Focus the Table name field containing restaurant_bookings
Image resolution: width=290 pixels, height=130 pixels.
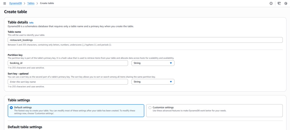tap(145, 40)
